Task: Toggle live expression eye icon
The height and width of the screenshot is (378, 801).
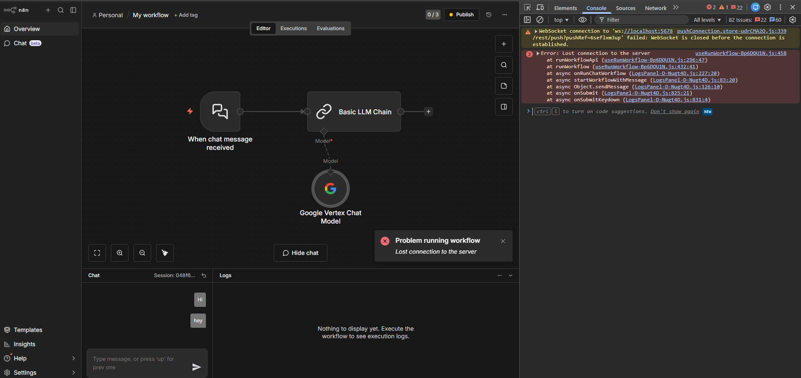Action: tap(582, 20)
